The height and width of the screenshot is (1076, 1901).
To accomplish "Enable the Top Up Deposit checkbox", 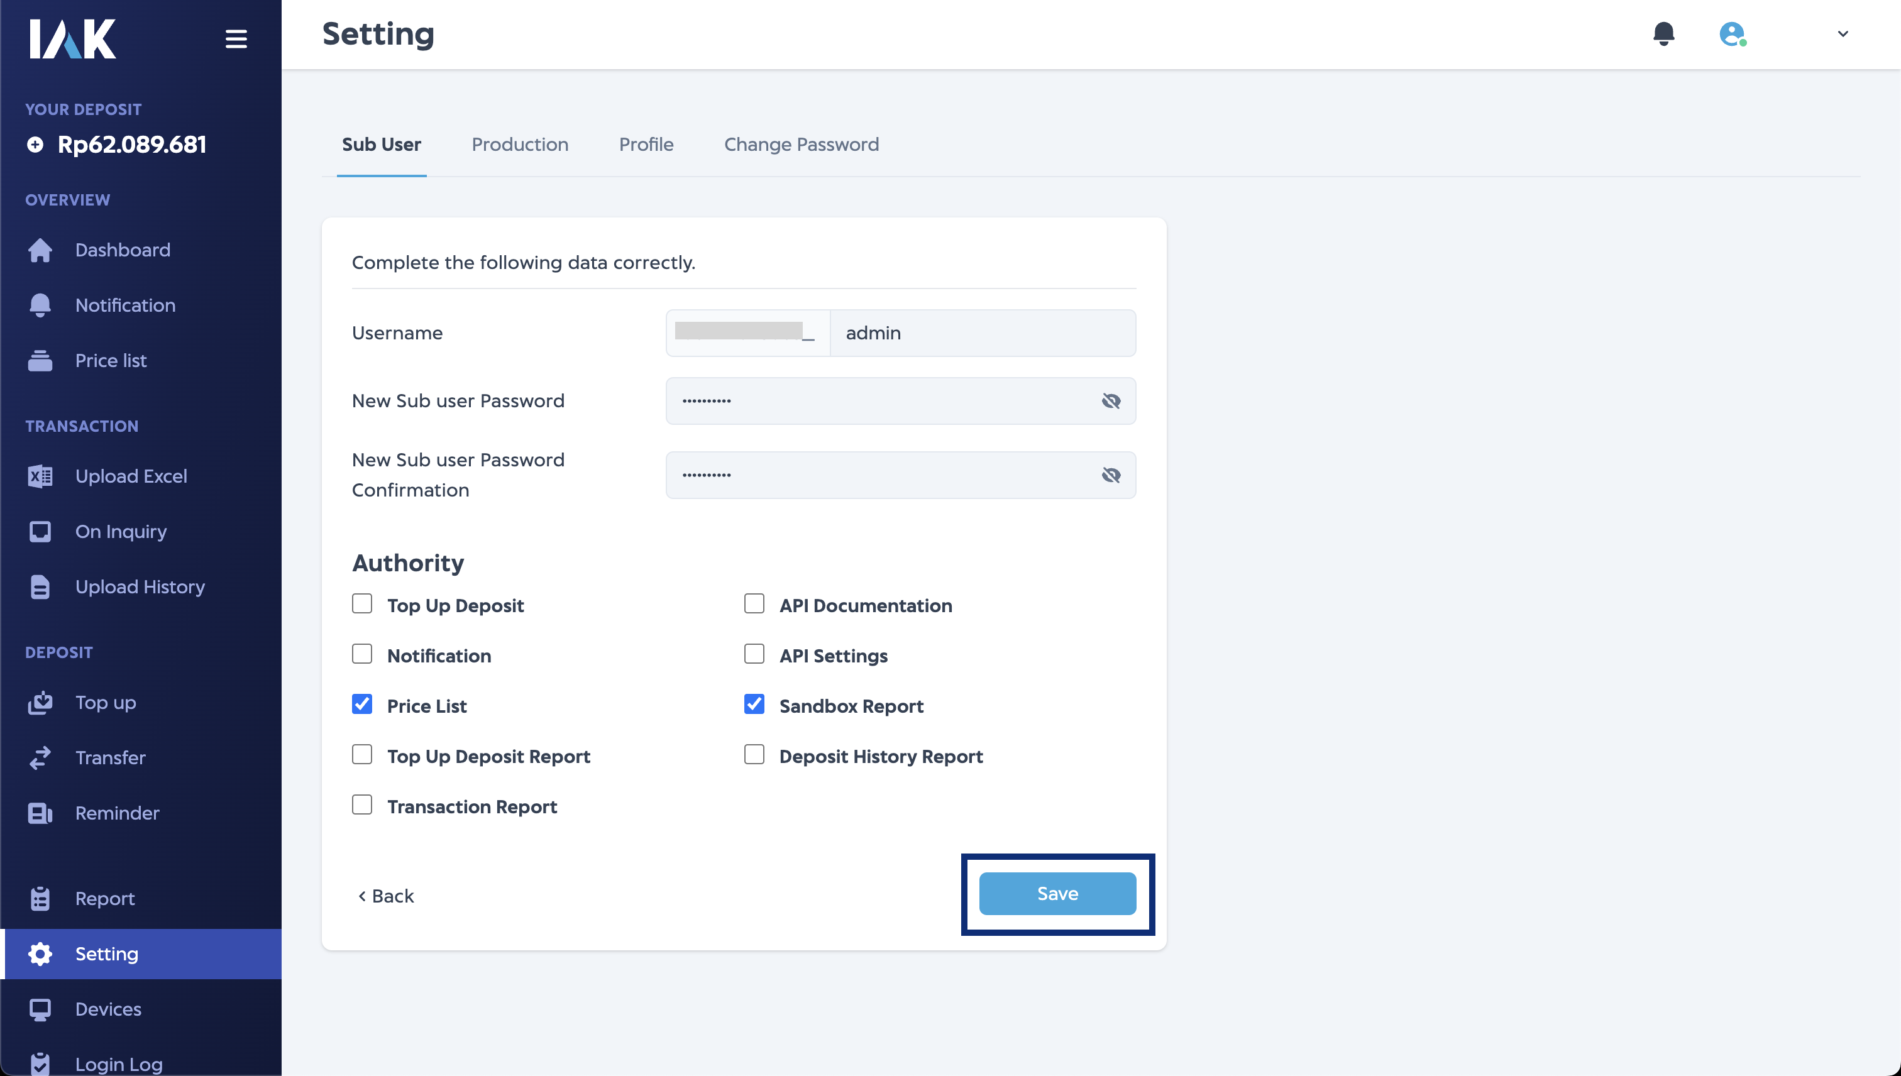I will coord(361,603).
